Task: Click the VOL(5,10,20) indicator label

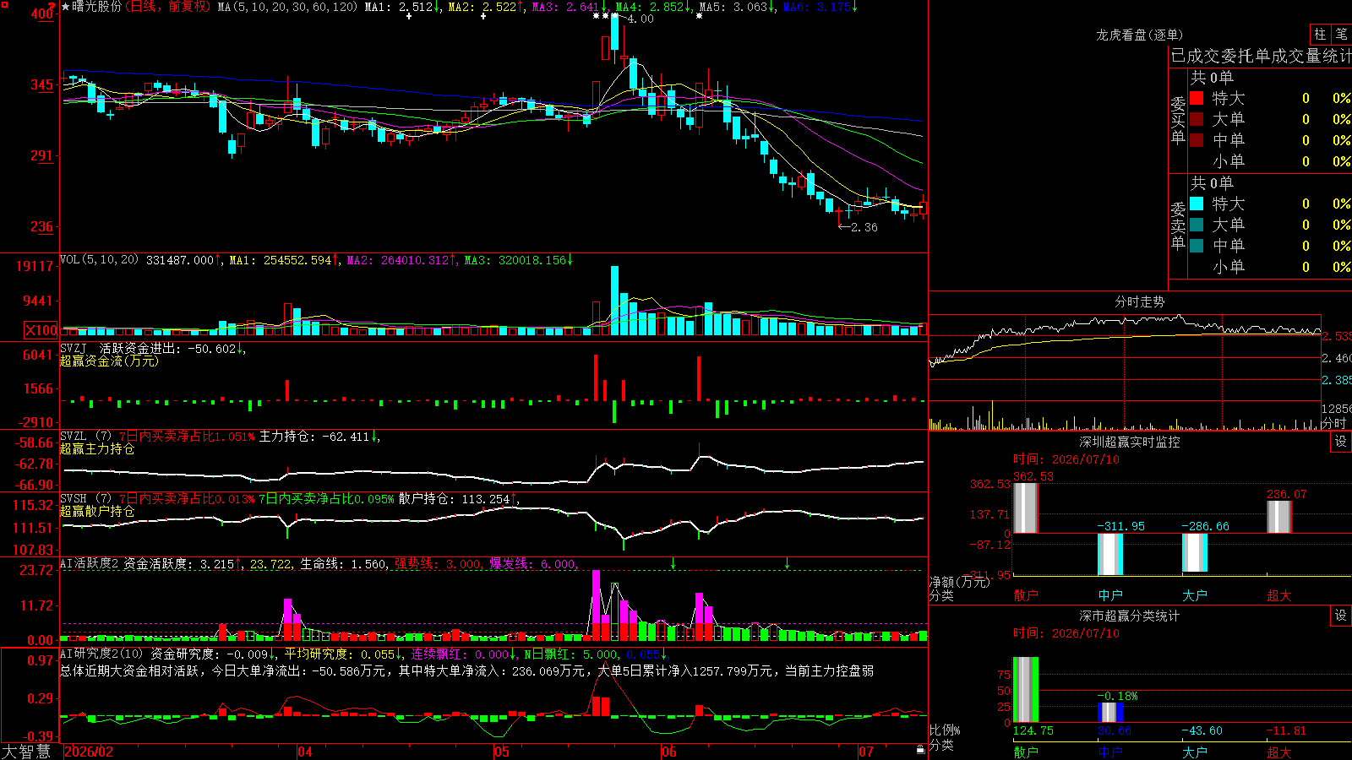Action: tap(99, 260)
